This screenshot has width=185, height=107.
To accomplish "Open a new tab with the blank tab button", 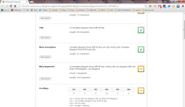I will pyautogui.click(x=32, y=2).
